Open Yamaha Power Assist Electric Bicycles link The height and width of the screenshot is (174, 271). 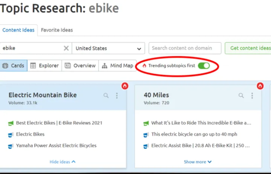click(x=56, y=145)
